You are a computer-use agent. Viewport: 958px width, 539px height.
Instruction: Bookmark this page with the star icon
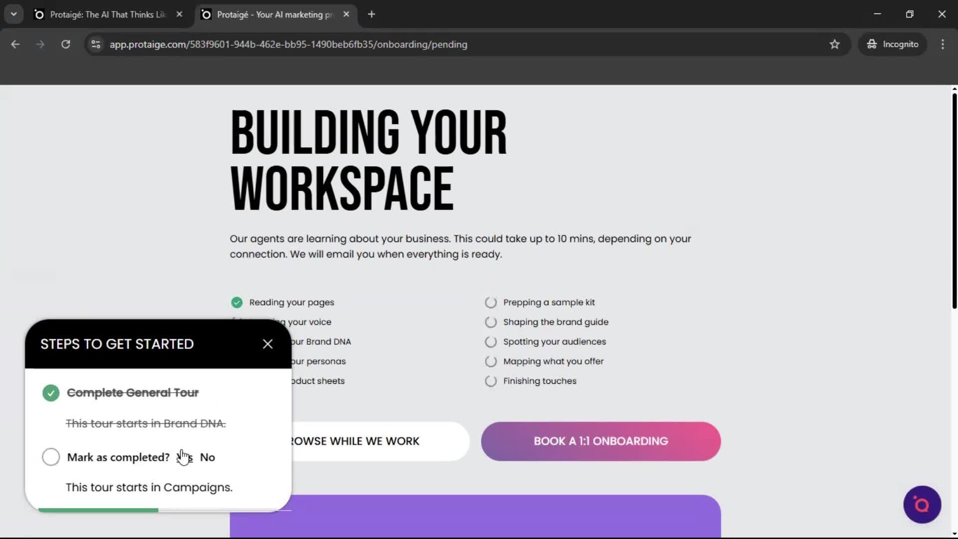pos(835,44)
